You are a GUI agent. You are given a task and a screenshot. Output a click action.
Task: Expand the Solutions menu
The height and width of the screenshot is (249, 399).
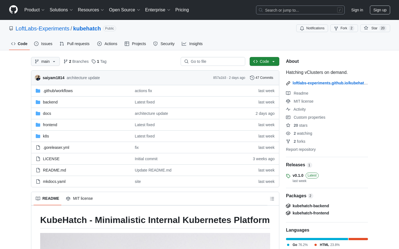[x=61, y=10]
